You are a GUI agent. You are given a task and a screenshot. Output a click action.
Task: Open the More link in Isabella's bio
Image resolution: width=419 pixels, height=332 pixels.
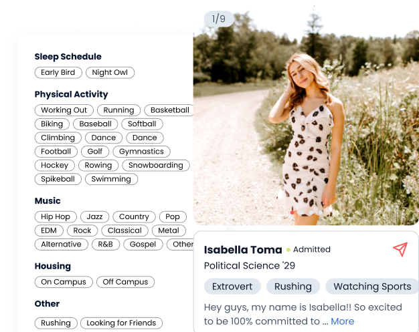tap(342, 321)
